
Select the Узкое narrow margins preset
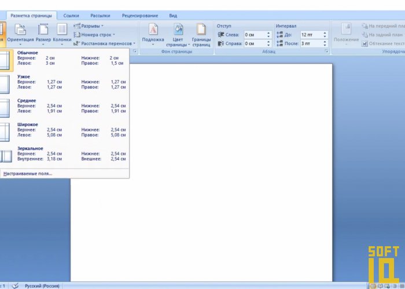[64, 84]
